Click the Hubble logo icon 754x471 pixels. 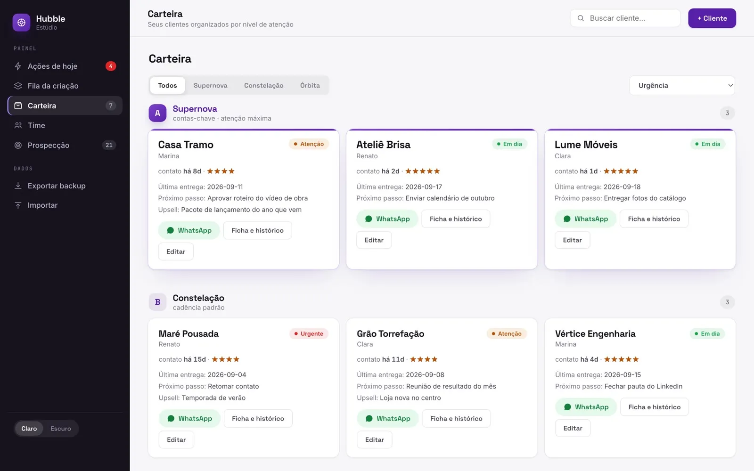21,22
